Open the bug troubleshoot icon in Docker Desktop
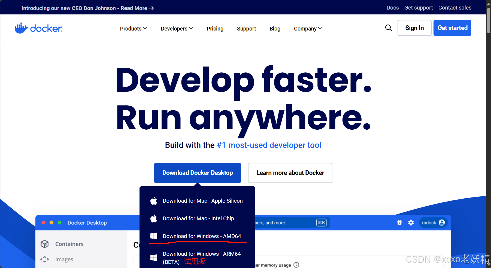This screenshot has height=268, width=491. click(399, 223)
